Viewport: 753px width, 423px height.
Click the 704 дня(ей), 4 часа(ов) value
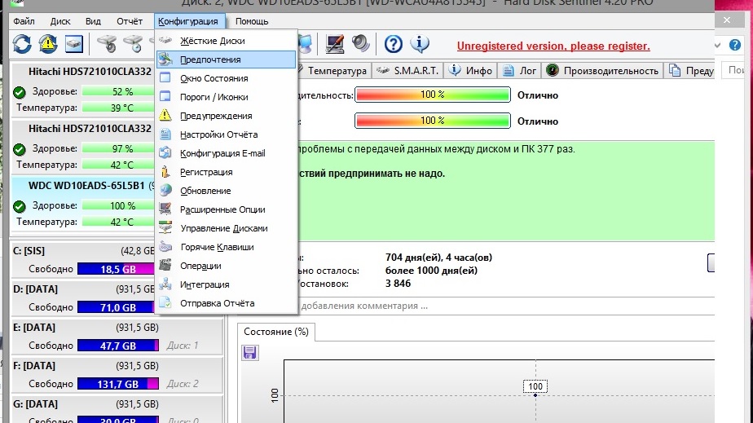(439, 258)
